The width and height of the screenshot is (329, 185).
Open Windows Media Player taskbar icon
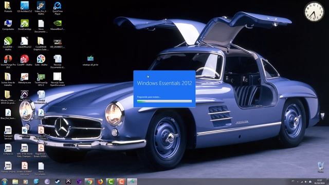26,181
